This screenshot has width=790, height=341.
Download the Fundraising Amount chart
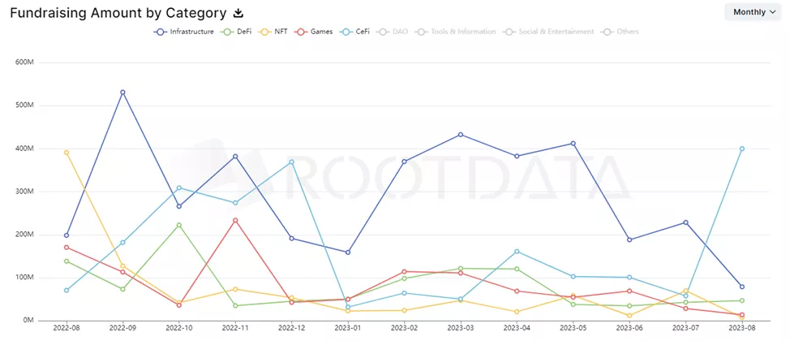coord(238,13)
